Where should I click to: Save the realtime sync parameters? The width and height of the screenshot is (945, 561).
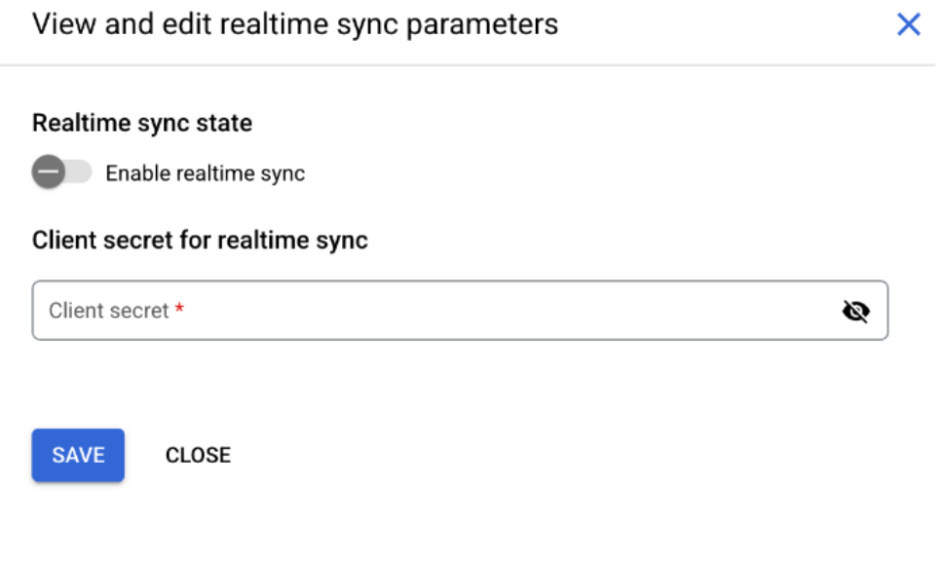coord(77,455)
